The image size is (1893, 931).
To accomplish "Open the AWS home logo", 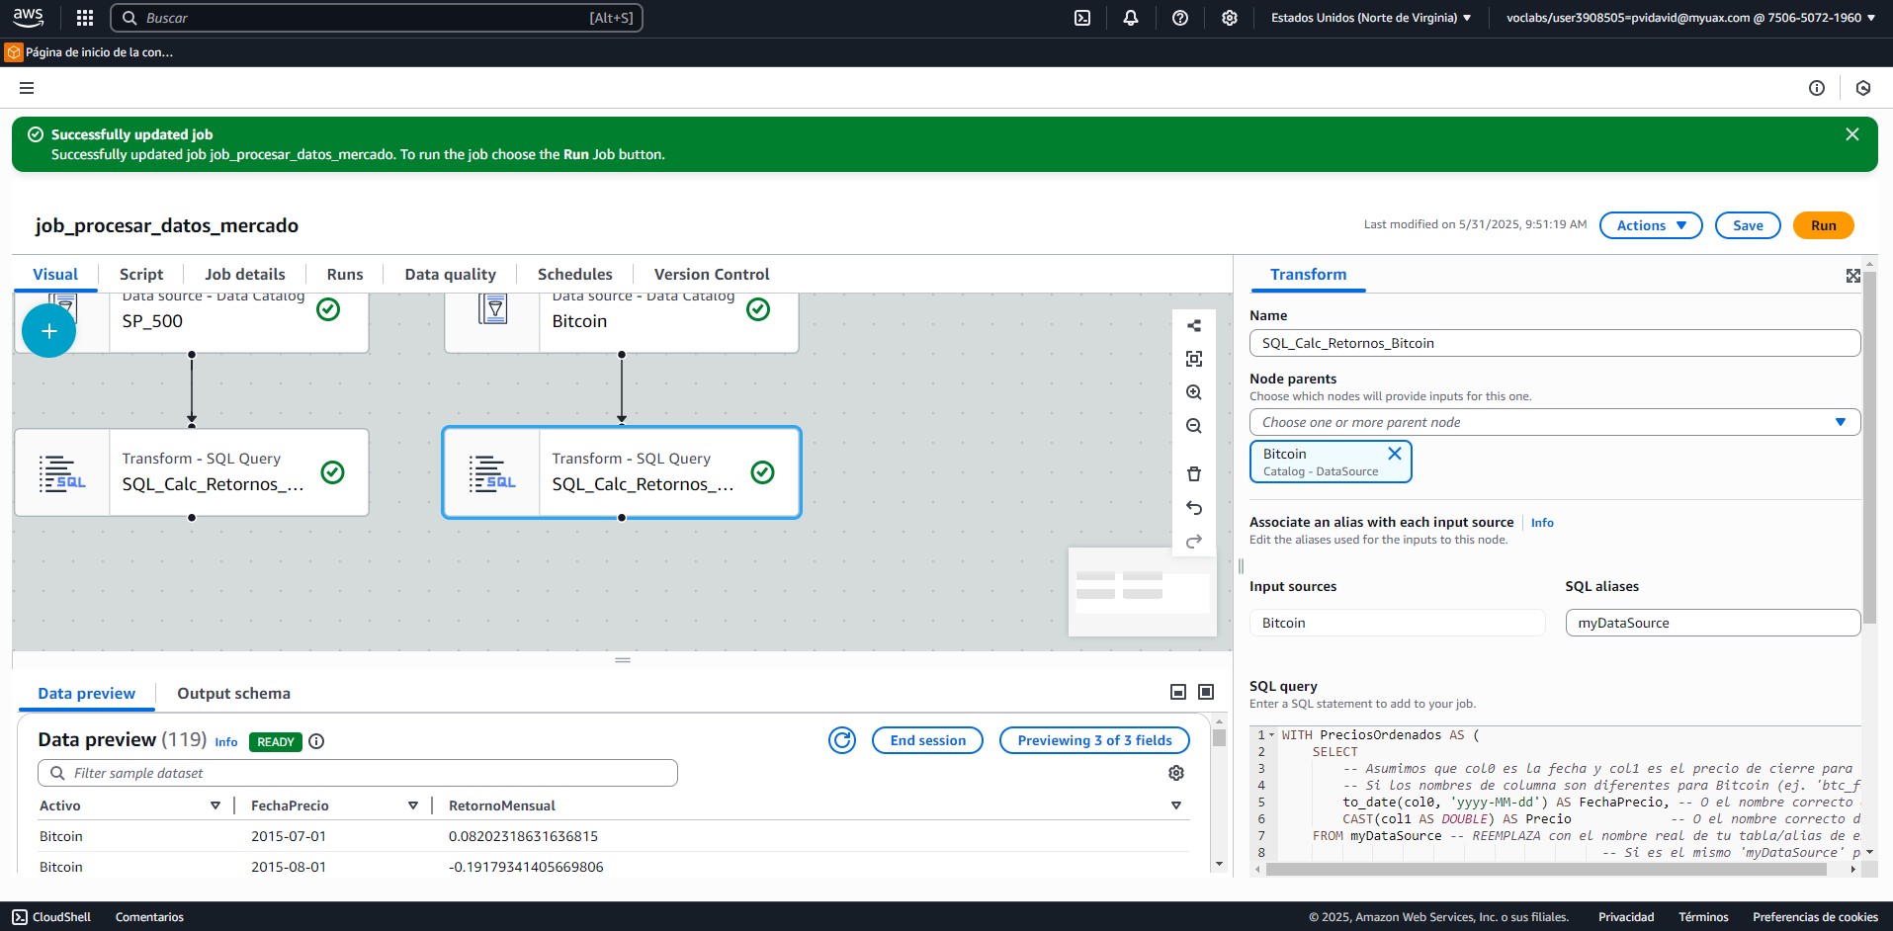I will [x=28, y=17].
